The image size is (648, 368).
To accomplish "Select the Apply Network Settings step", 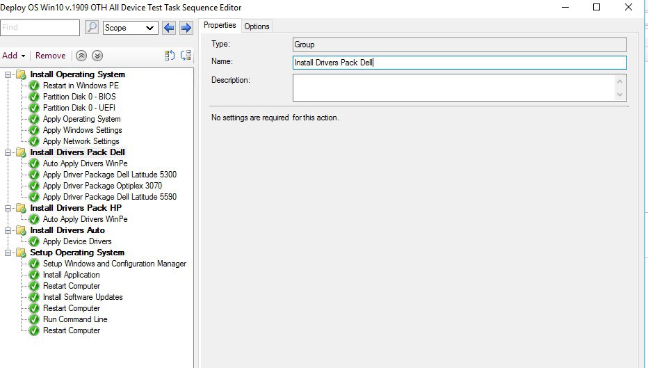I will coord(81,141).
